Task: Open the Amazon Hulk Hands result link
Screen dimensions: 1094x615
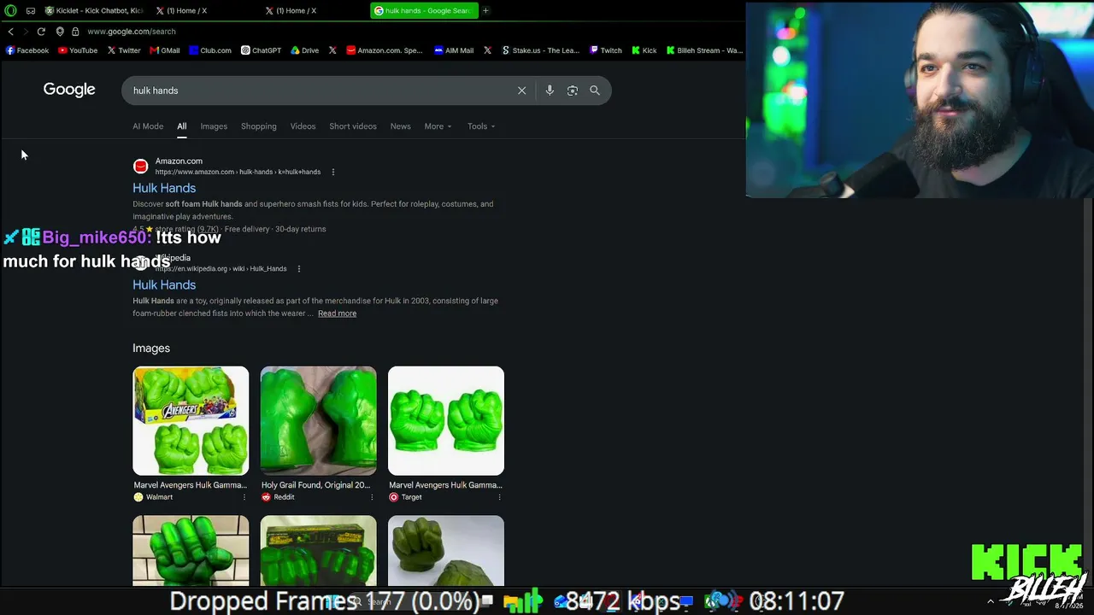Action: click(x=164, y=188)
